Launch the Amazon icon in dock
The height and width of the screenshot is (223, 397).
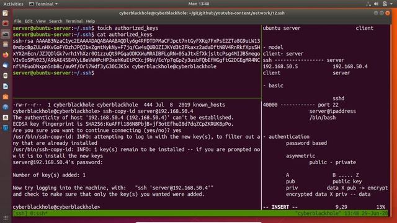point(6,118)
